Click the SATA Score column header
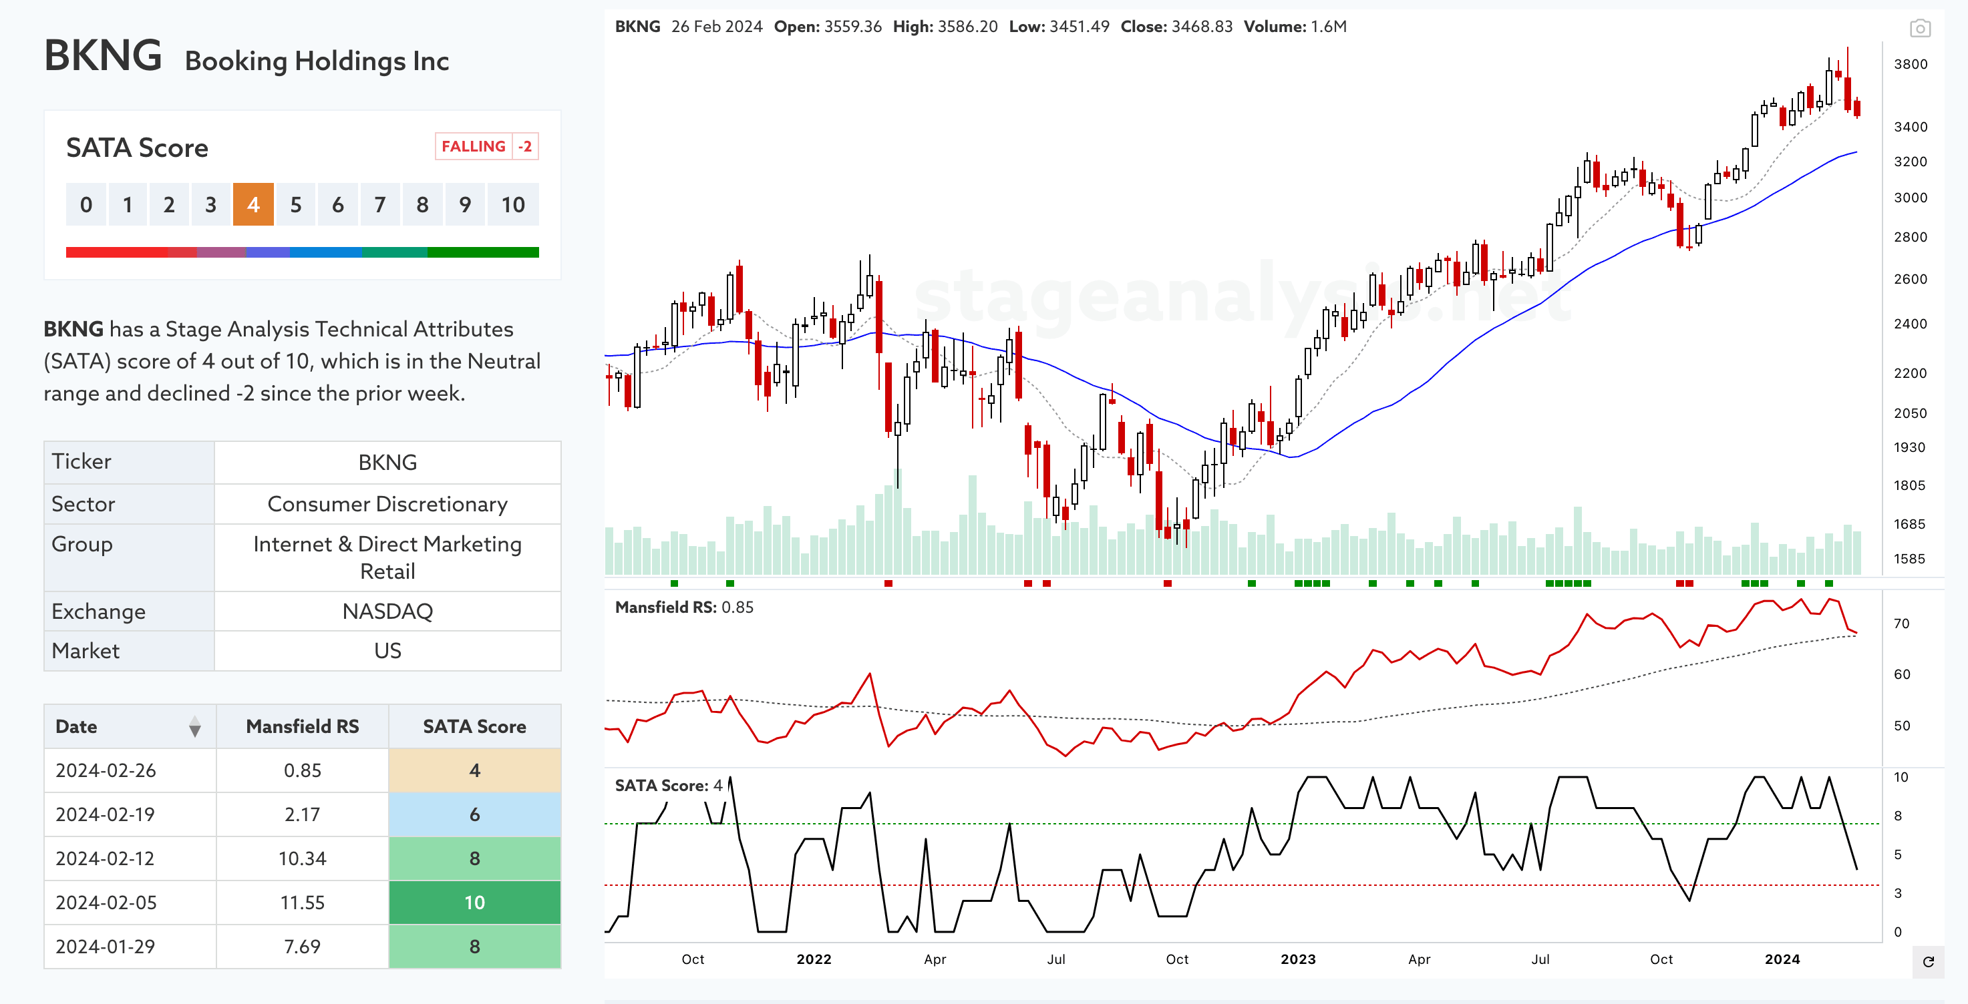The height and width of the screenshot is (1004, 1968). (x=474, y=726)
